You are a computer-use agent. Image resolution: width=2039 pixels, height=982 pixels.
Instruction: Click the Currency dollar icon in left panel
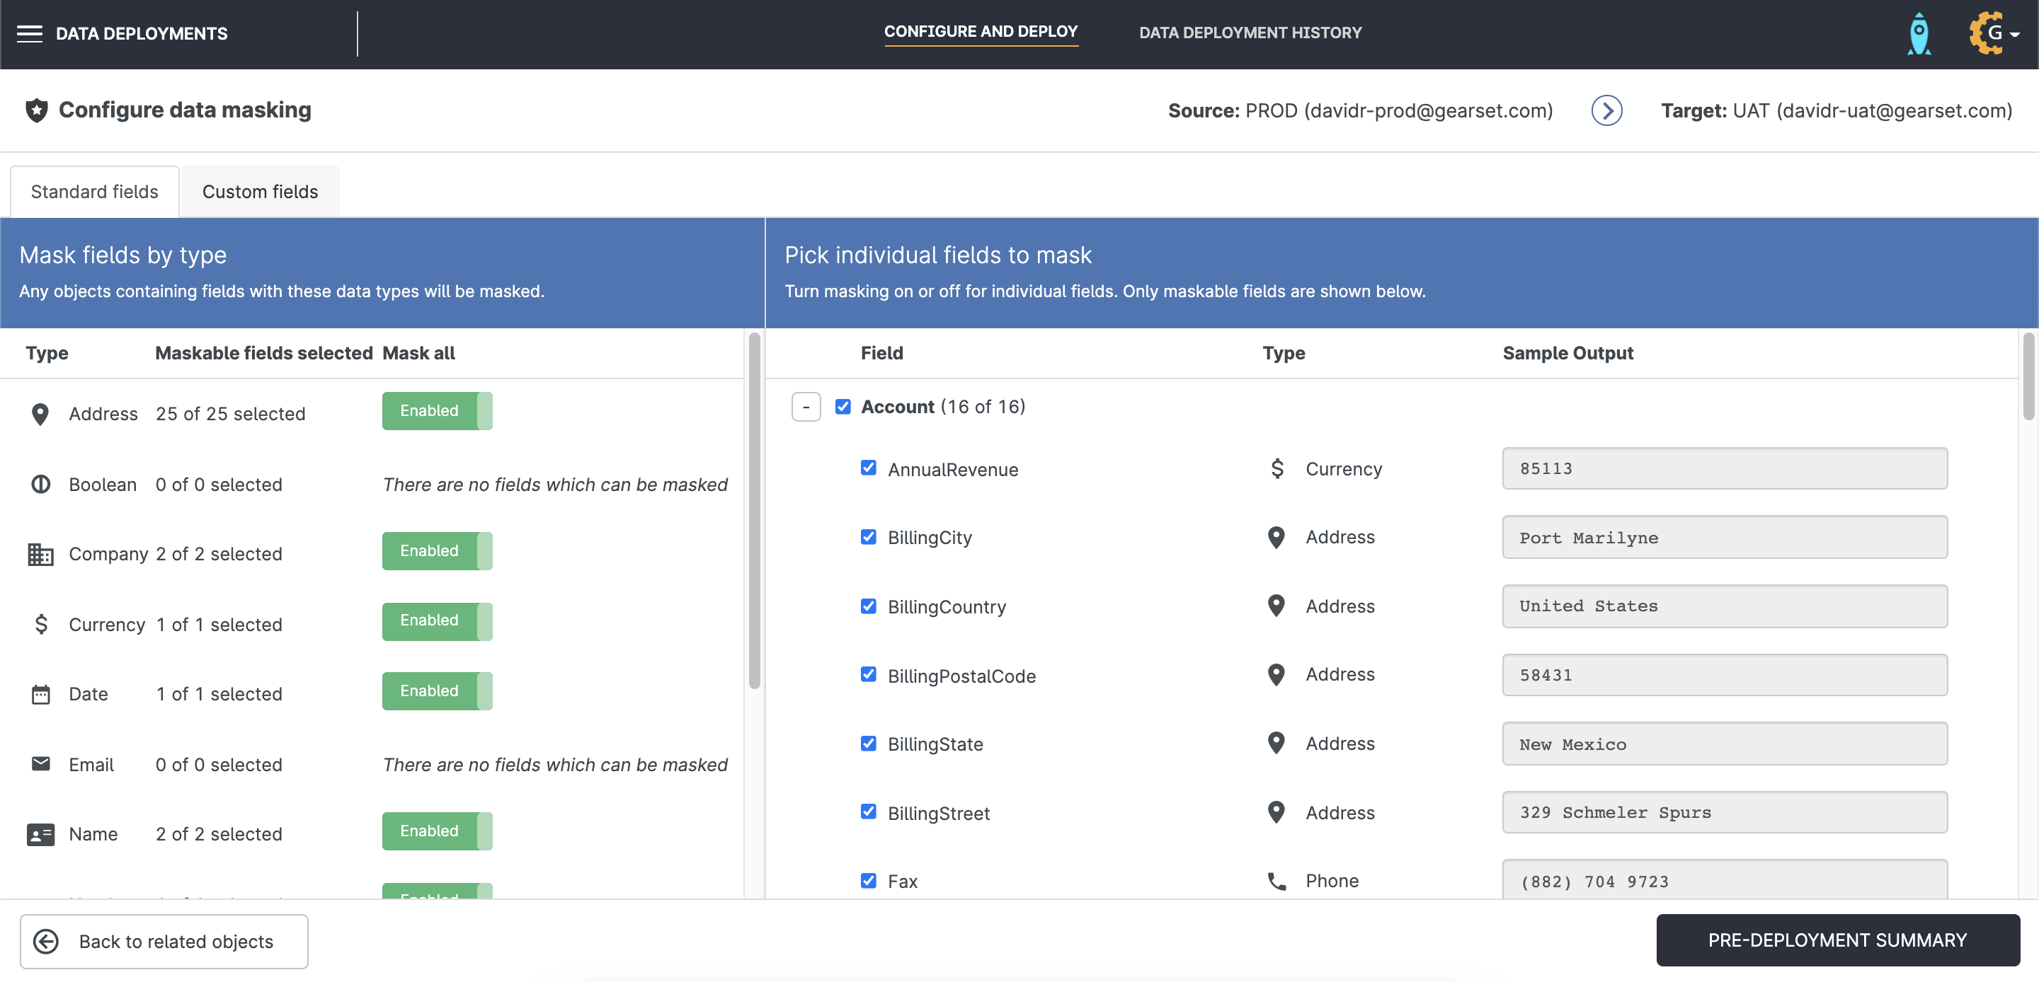coord(41,624)
